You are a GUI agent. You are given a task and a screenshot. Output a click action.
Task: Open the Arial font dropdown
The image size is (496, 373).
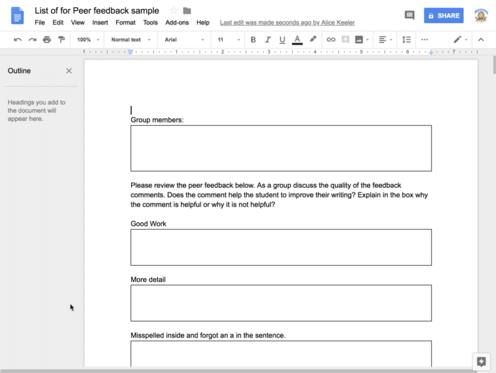click(184, 39)
